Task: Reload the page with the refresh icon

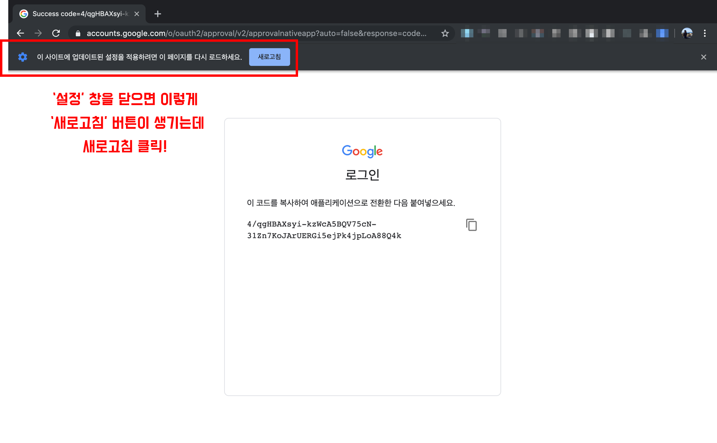Action: coord(56,33)
